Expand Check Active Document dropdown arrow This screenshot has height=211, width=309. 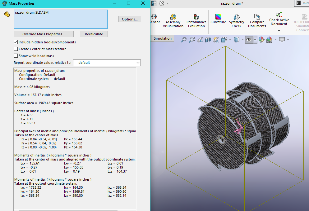pyautogui.click(x=279, y=31)
